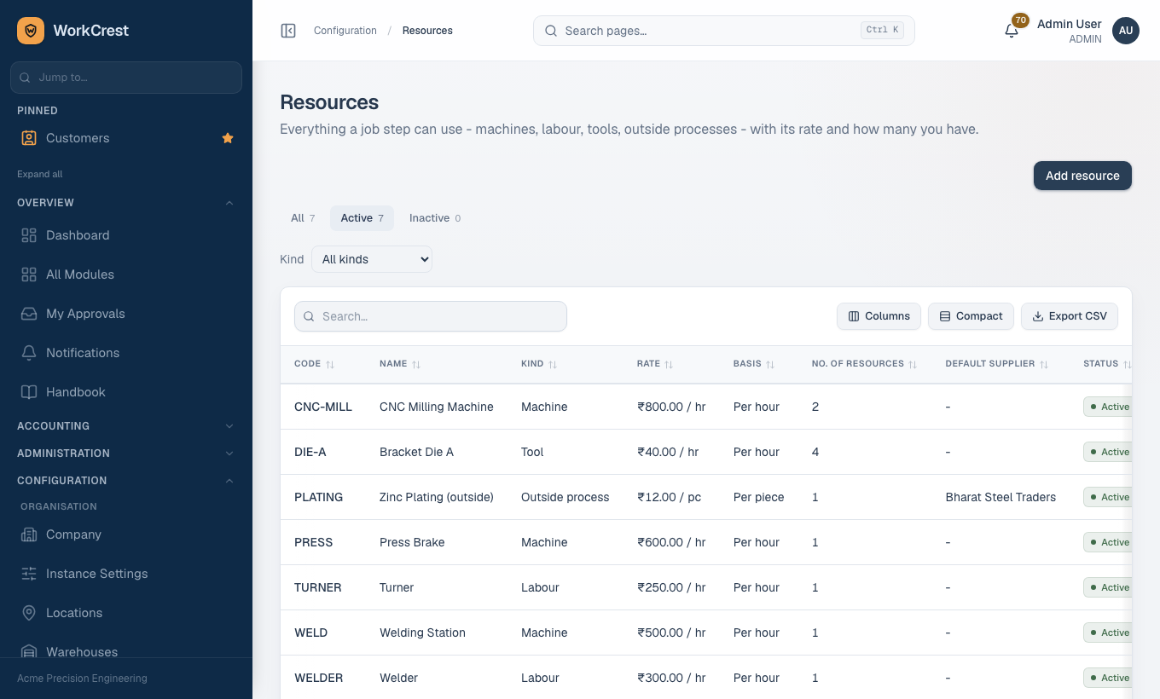The height and width of the screenshot is (699, 1160).
Task: Open Handbook menu item
Action: coord(126,392)
